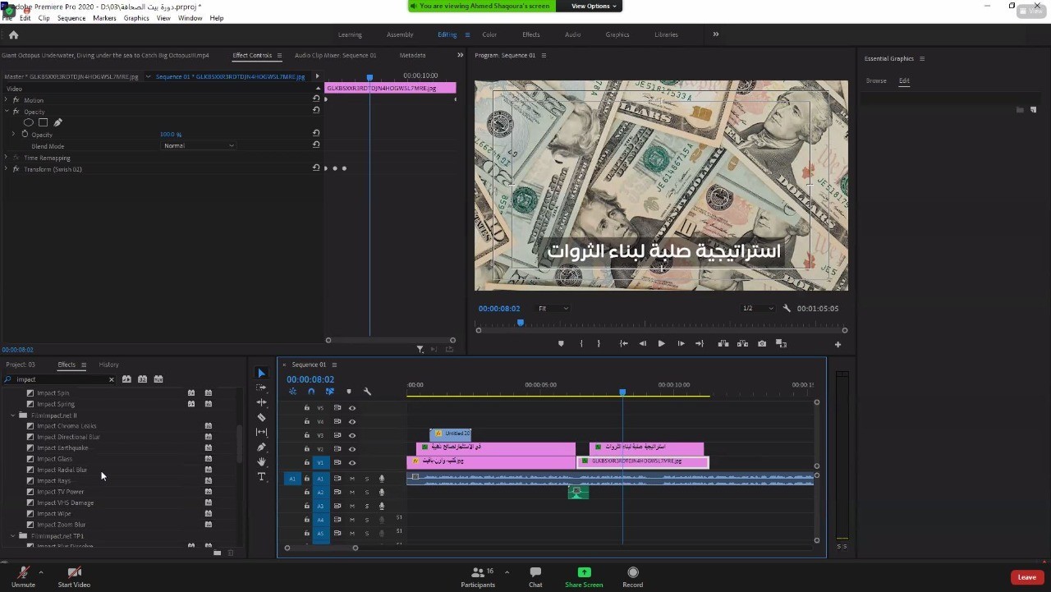Image resolution: width=1051 pixels, height=592 pixels.
Task: Hide track V3 using eye icon
Action: (x=352, y=435)
